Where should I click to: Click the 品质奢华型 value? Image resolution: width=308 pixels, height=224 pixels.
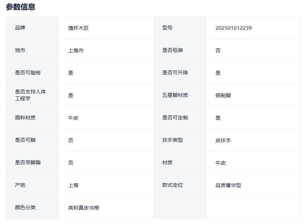pyautogui.click(x=228, y=185)
